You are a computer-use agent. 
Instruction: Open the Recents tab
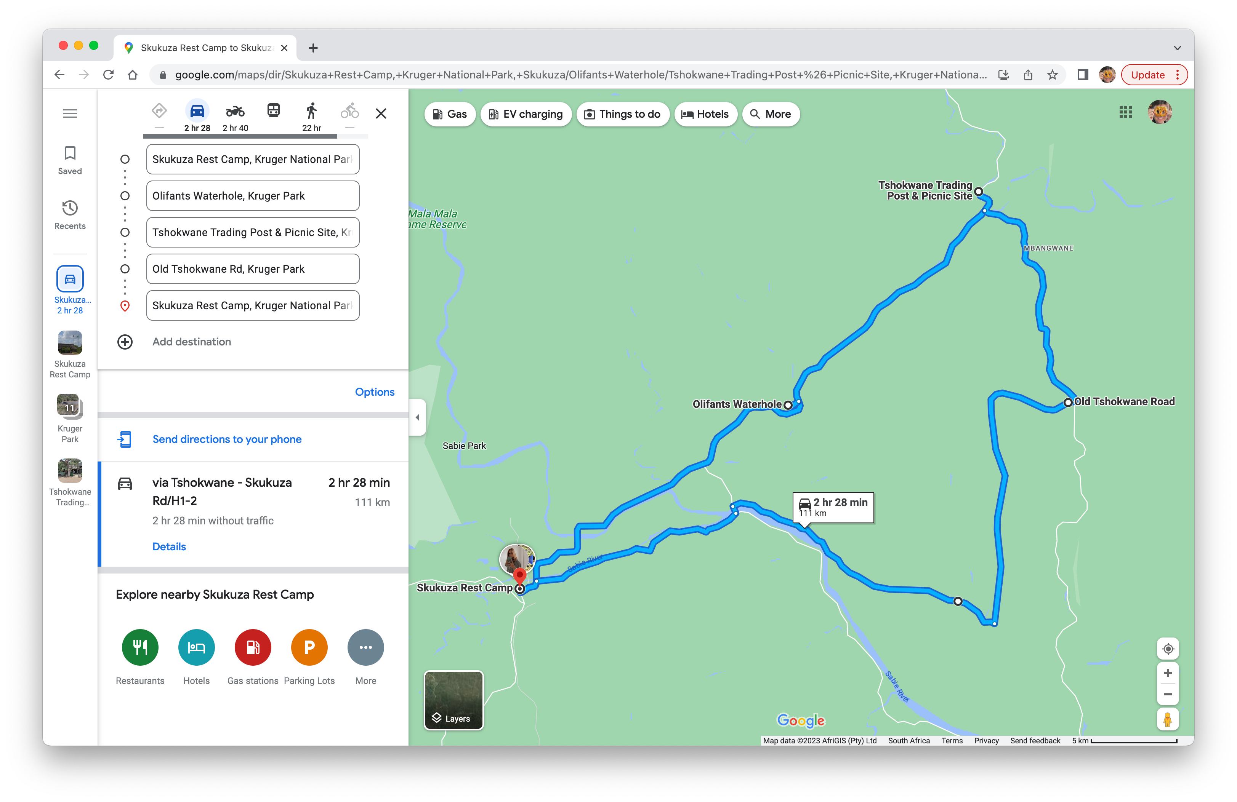coord(70,214)
